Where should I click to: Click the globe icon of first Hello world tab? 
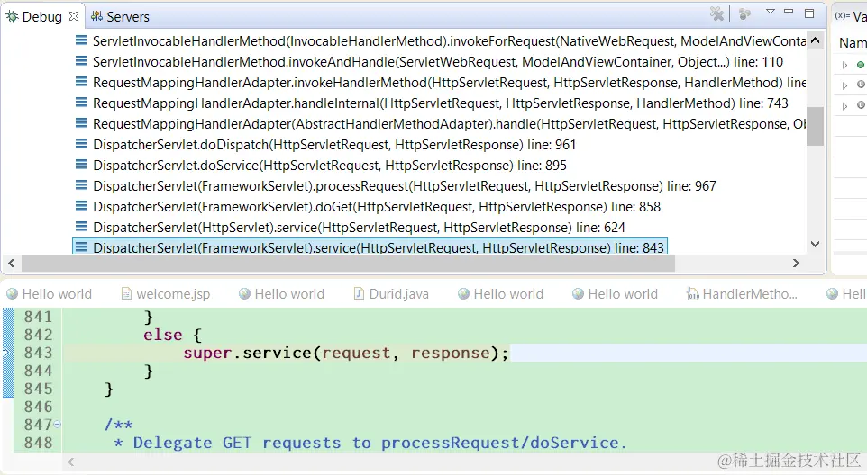click(12, 294)
